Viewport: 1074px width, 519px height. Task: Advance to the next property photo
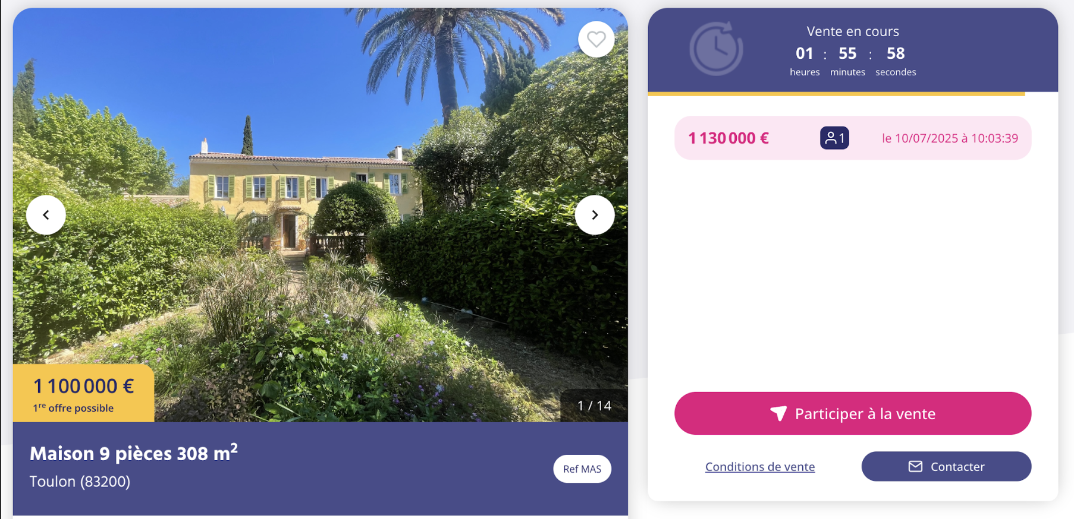point(595,215)
